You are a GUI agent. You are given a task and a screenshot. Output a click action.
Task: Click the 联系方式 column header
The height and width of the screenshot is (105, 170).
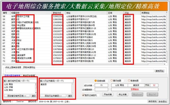(x=59, y=13)
